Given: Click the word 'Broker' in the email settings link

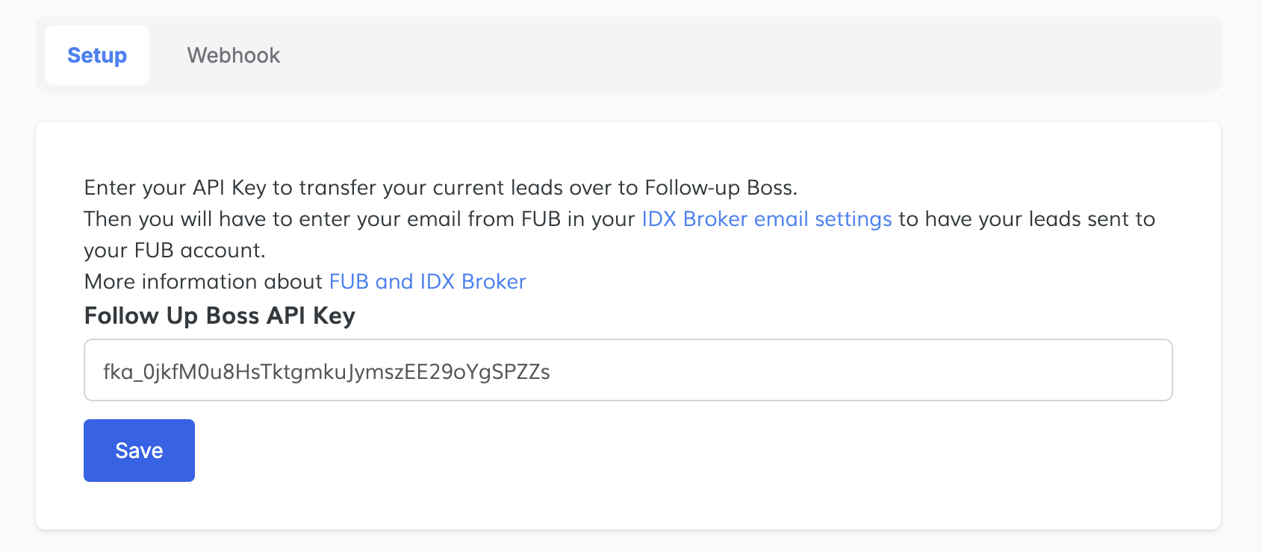Looking at the screenshot, I should (715, 219).
